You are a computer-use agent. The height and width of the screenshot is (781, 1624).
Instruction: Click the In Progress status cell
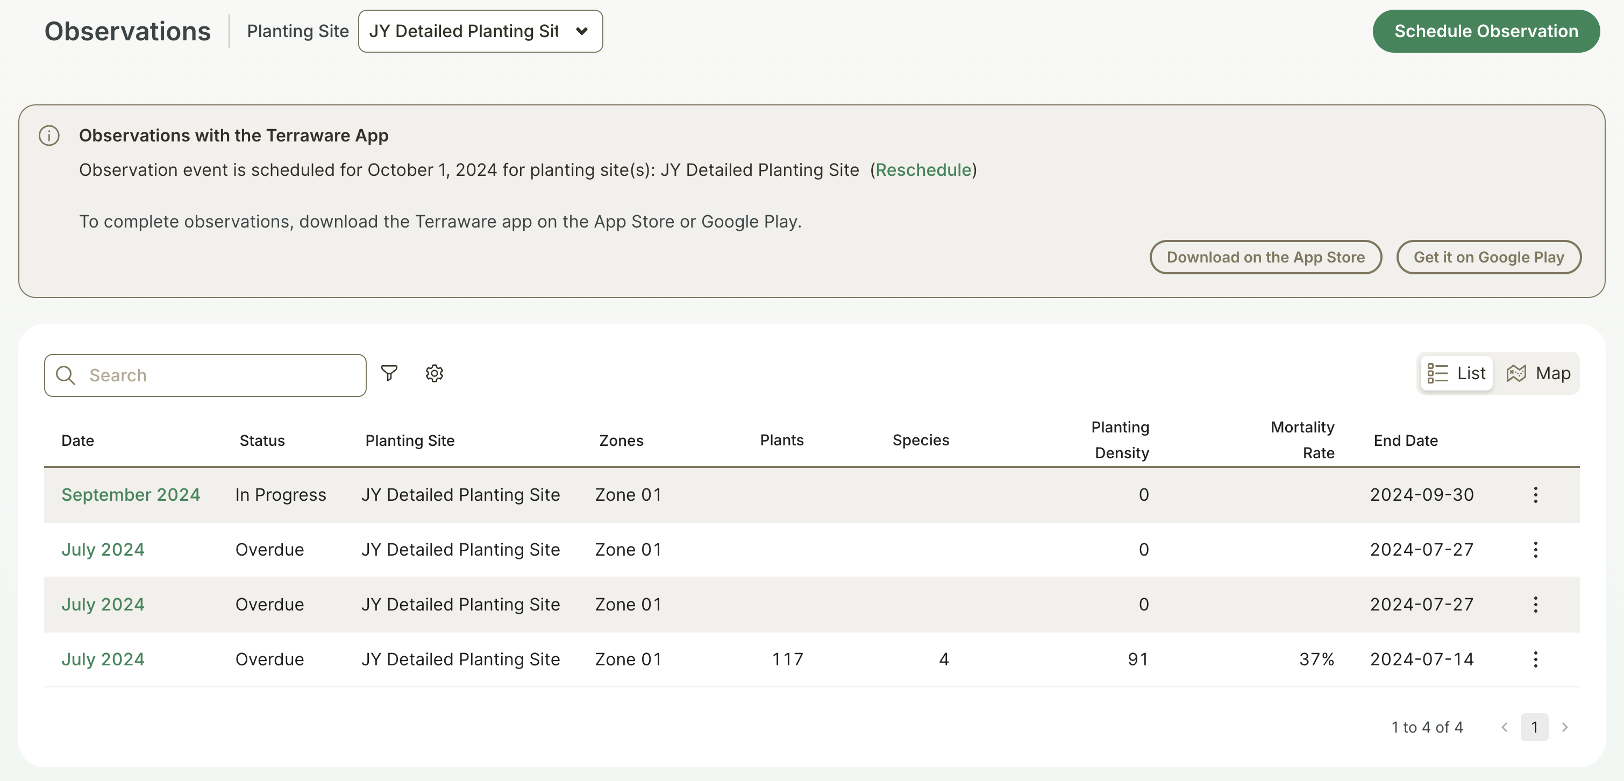281,495
